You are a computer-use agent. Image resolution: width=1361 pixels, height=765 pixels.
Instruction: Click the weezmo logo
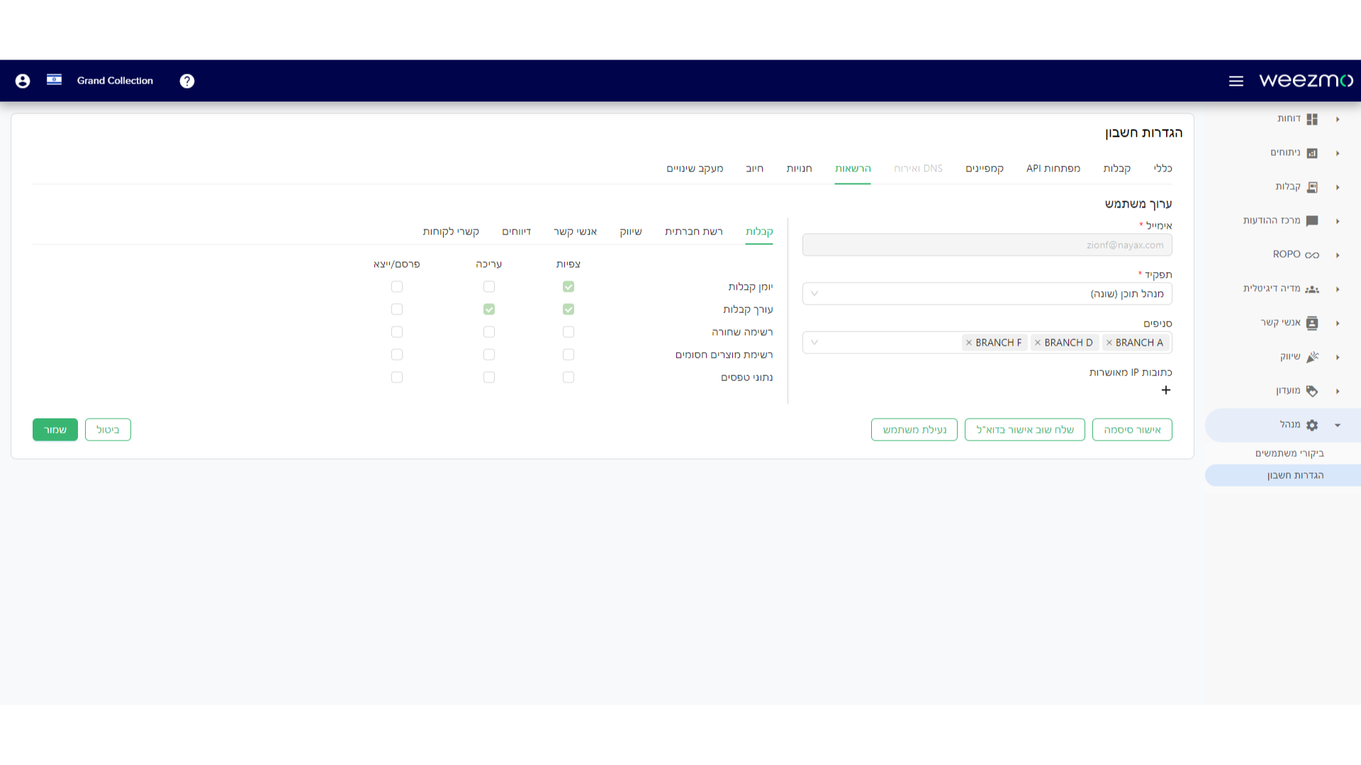(1306, 80)
